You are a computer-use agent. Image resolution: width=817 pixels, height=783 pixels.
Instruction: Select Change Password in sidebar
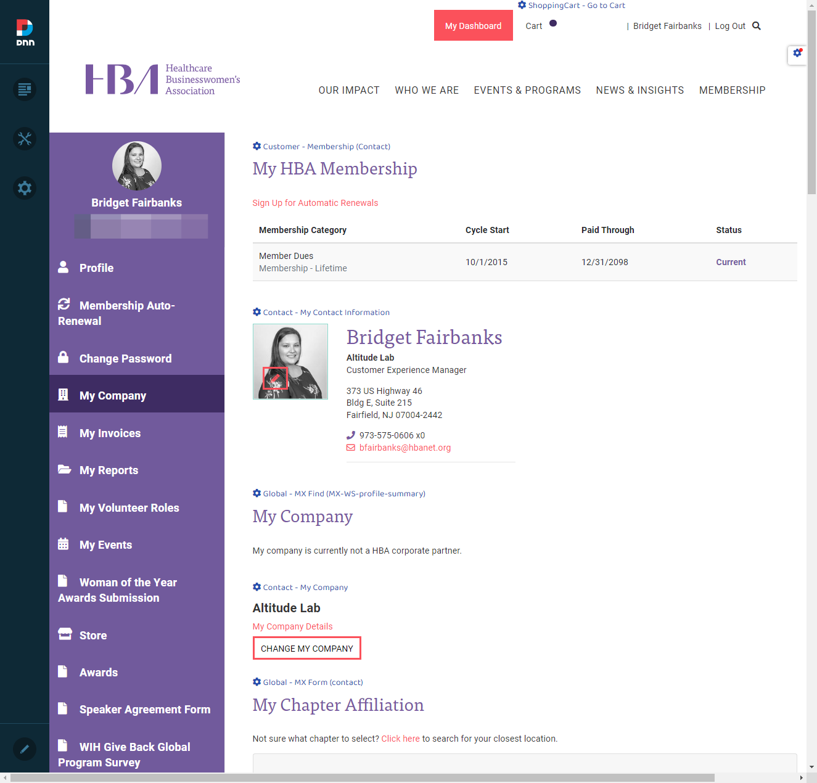coord(137,358)
